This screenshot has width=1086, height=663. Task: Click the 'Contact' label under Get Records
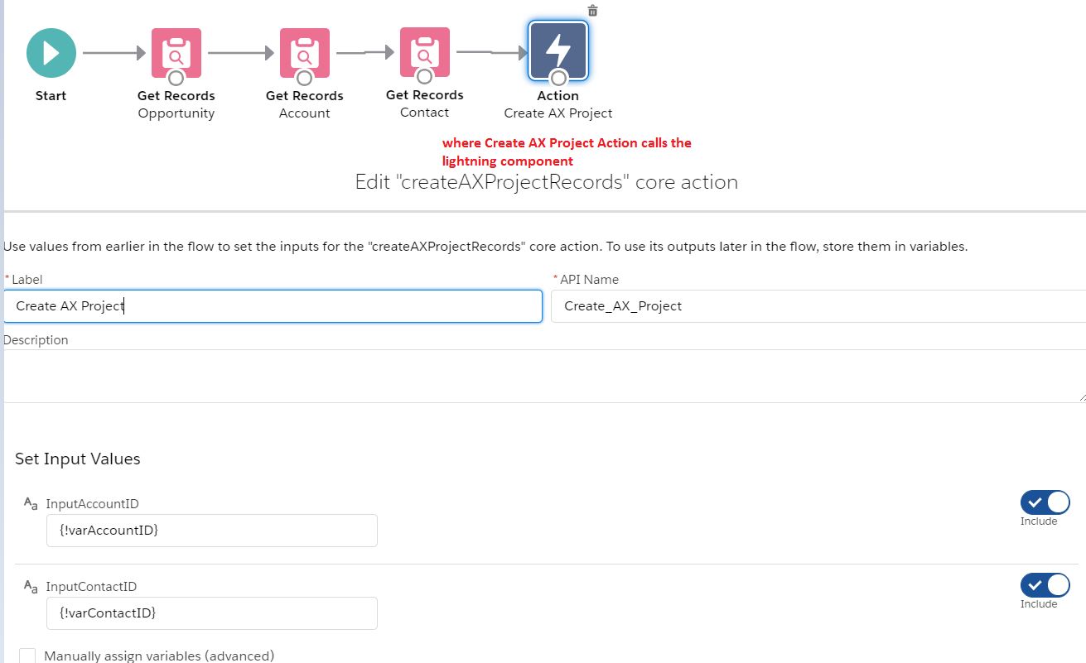click(425, 113)
